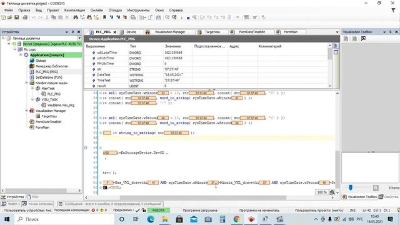
Task: Collapse VISU_TASK tree node
Action: [x=32, y=99]
